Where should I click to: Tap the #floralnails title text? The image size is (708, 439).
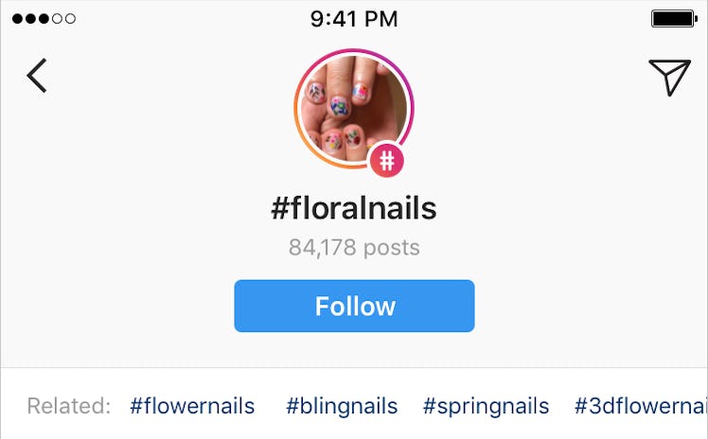[x=354, y=208]
